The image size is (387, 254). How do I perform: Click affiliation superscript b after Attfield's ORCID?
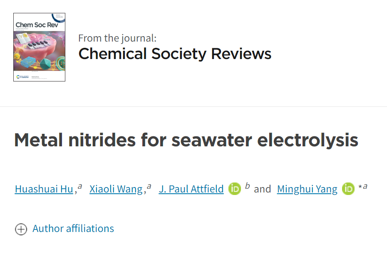[x=247, y=186]
